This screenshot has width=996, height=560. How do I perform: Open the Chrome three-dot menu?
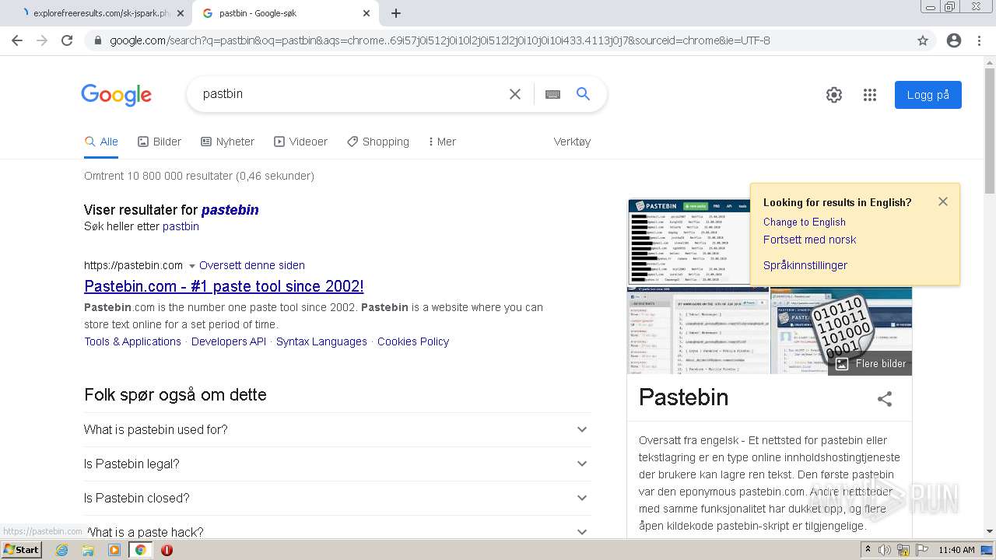(x=979, y=40)
